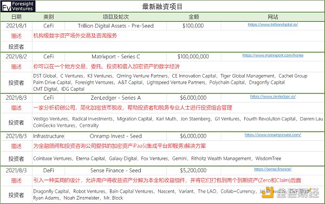This screenshot has height=204, width=325.
Task: Click the 最新融资项目 title cell
Action: click(x=162, y=6)
